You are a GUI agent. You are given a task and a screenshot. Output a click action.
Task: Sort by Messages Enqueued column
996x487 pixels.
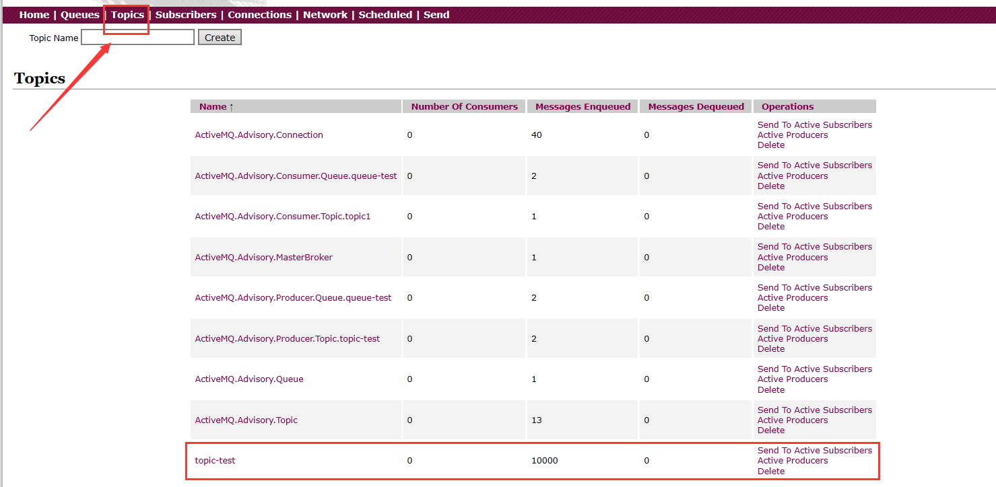pos(583,106)
